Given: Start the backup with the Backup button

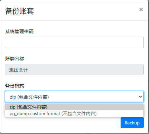Looking at the screenshot, I should pyautogui.click(x=132, y=123).
